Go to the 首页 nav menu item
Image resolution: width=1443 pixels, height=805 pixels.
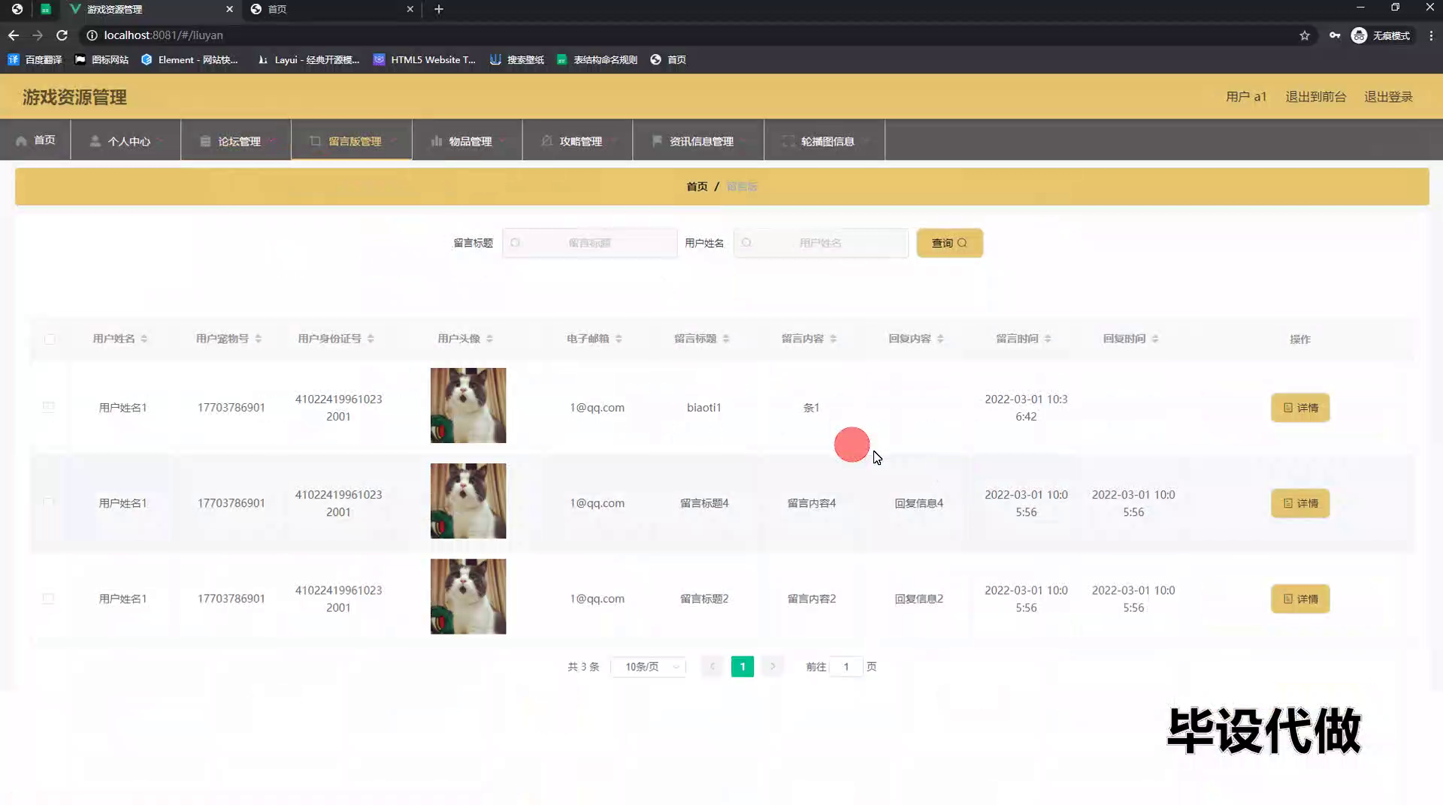tap(35, 140)
